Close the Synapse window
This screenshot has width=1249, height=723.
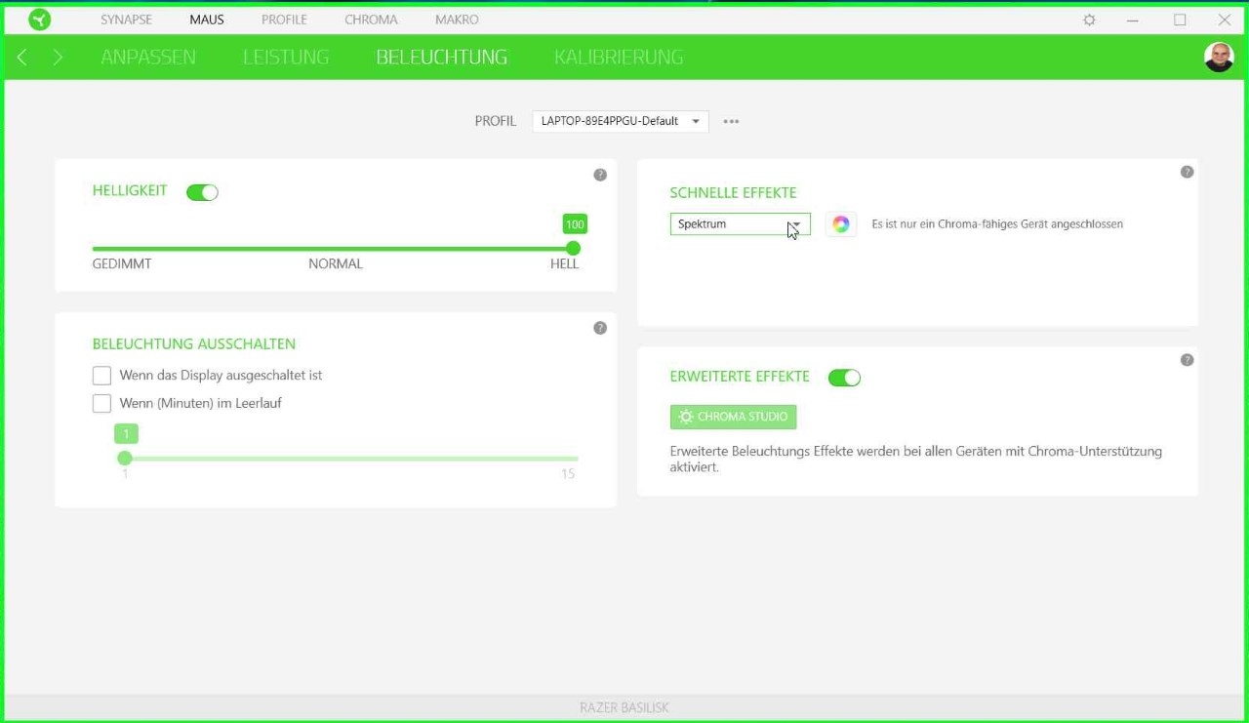click(x=1225, y=20)
